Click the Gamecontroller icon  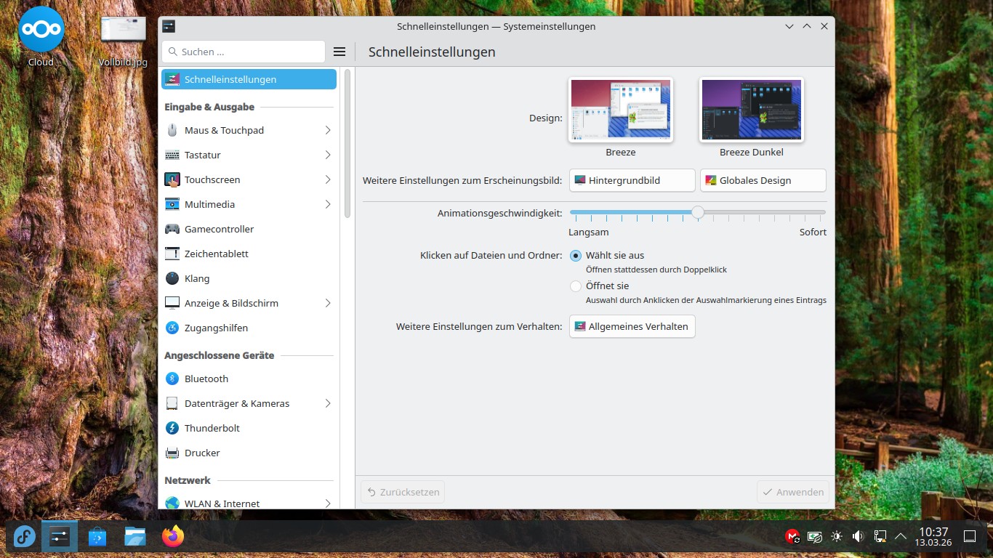pos(172,229)
